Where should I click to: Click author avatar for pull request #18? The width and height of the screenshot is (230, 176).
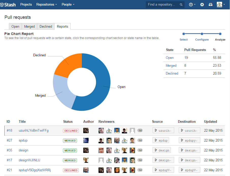(86, 131)
